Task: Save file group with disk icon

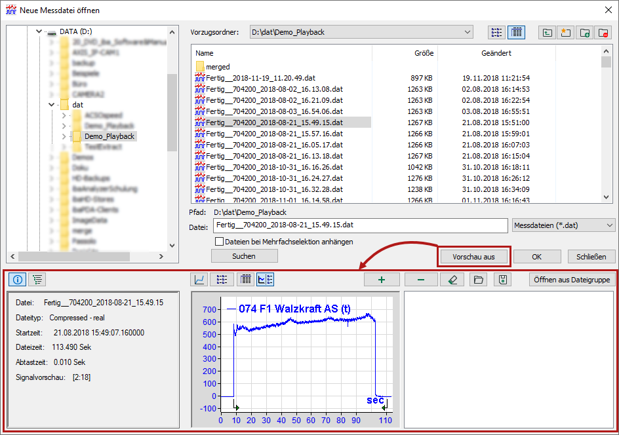Action: pyautogui.click(x=502, y=280)
